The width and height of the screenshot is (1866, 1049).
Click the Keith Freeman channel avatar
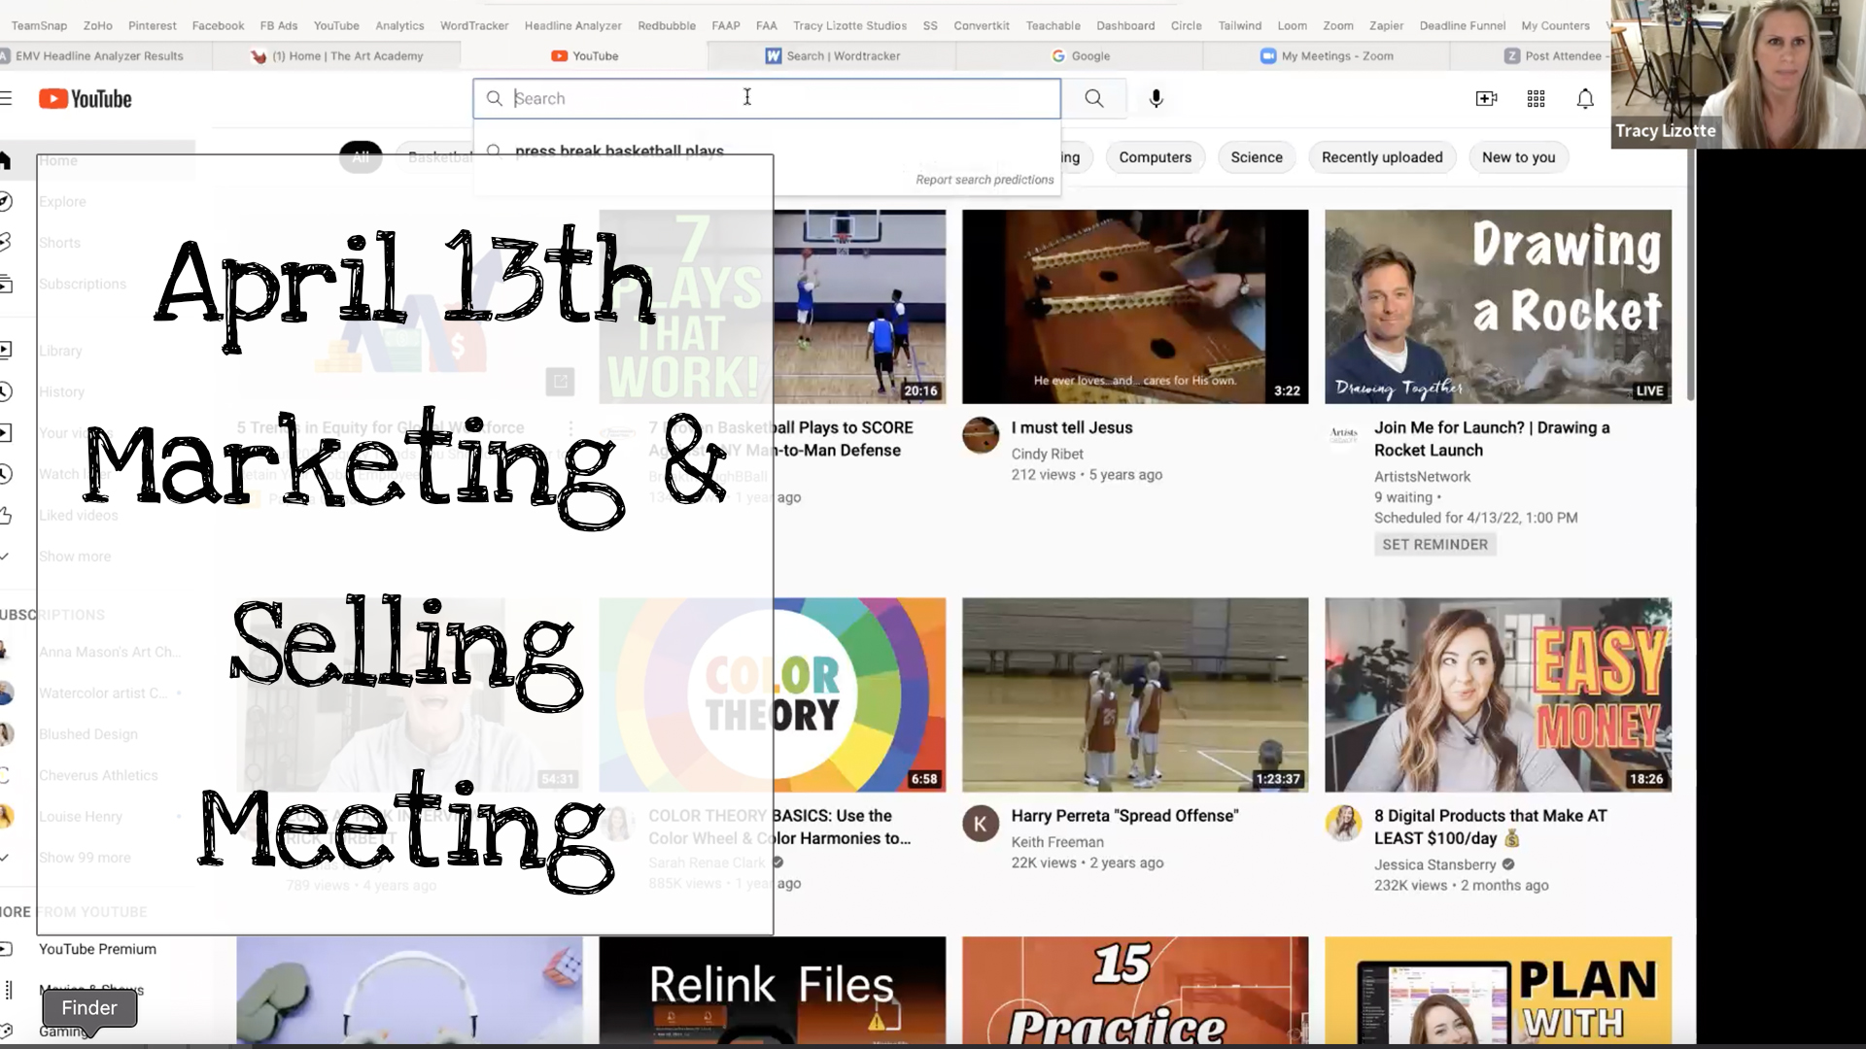point(980,824)
